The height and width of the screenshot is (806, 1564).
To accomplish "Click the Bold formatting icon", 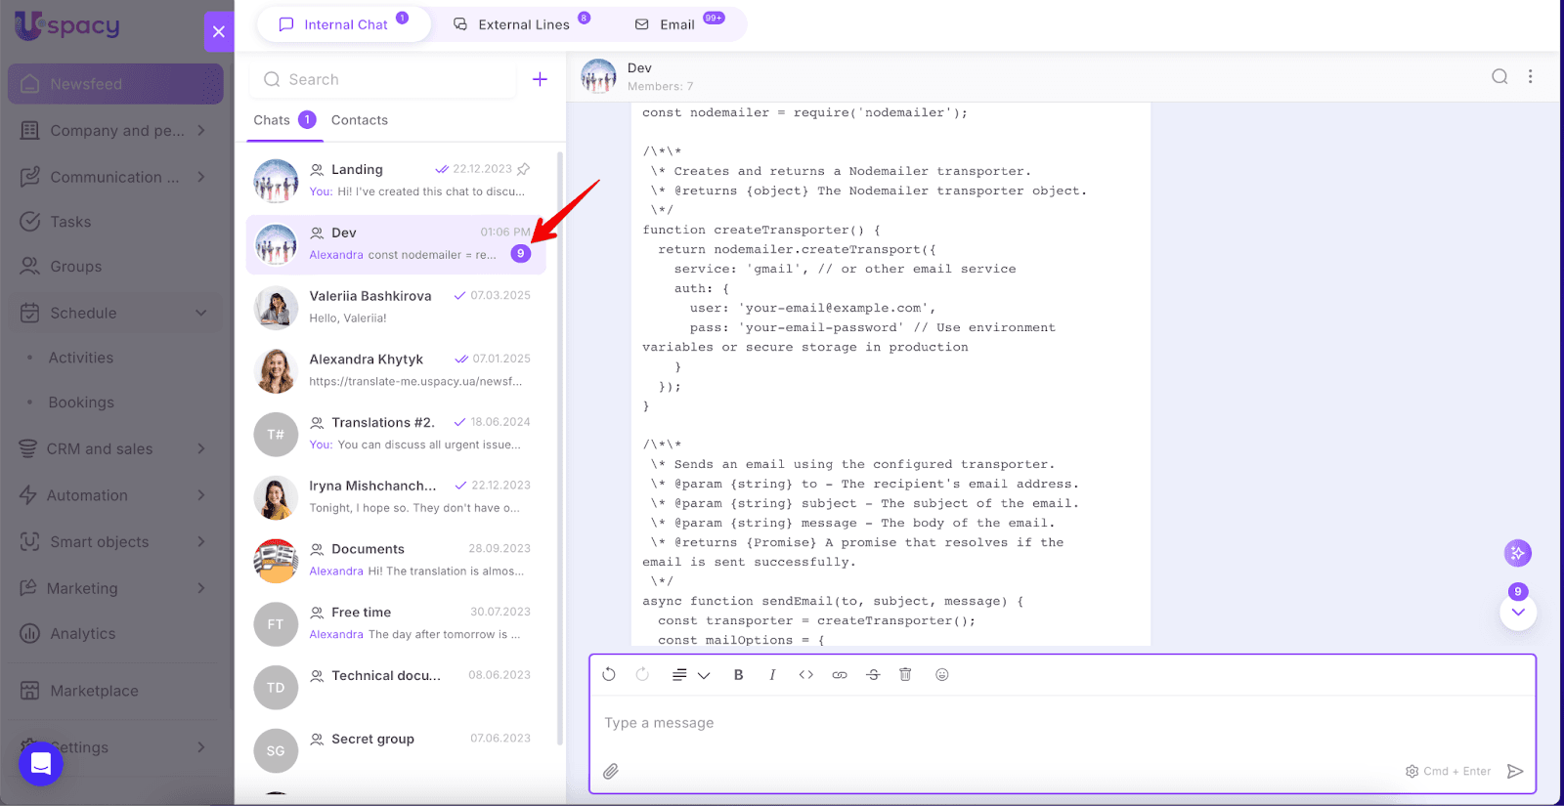I will 738,675.
